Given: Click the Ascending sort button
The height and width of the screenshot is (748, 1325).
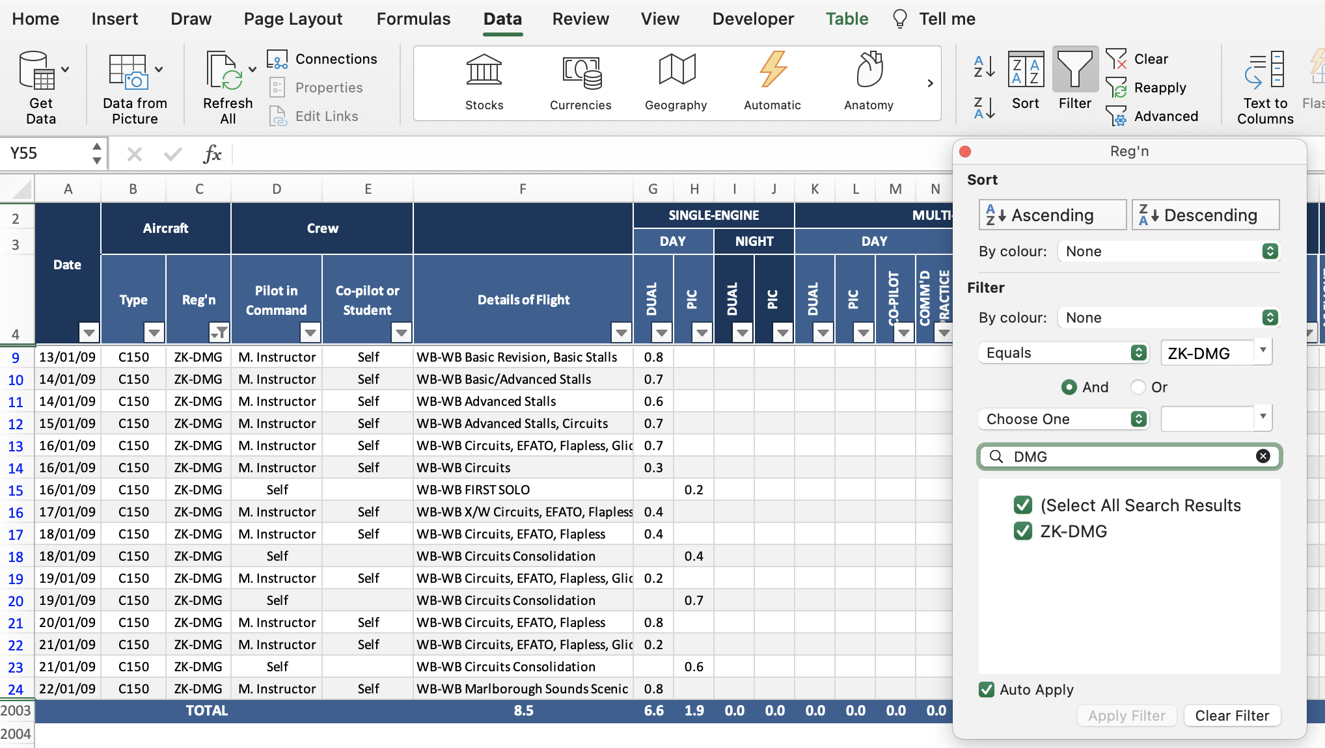Looking at the screenshot, I should [1052, 215].
